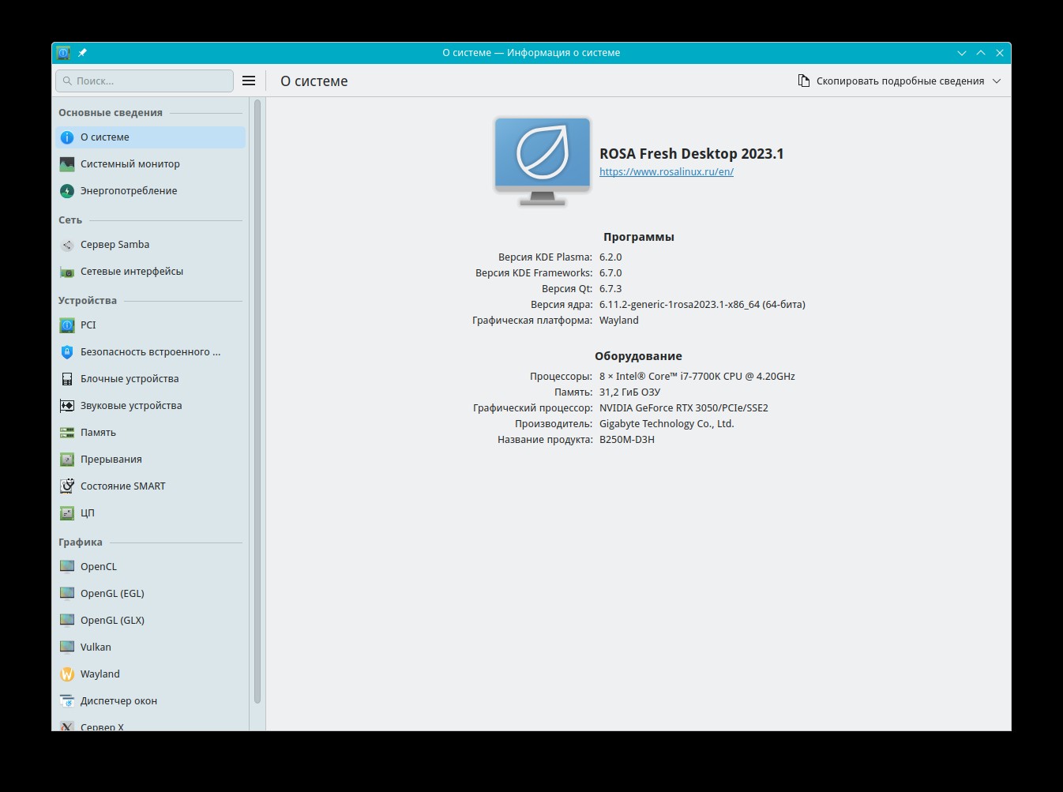Screen dimensions: 1063x792
Task: Click the Безопасность встроенного shield icon
Action: pyautogui.click(x=67, y=352)
